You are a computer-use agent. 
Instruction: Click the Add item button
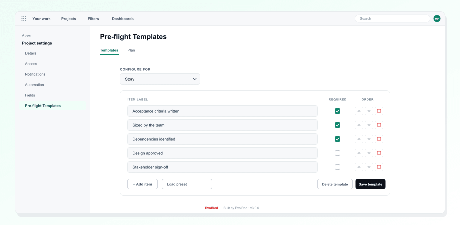(142, 184)
